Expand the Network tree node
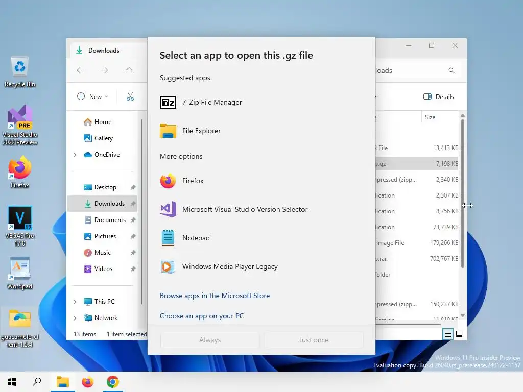This screenshot has height=392, width=523. [75, 318]
